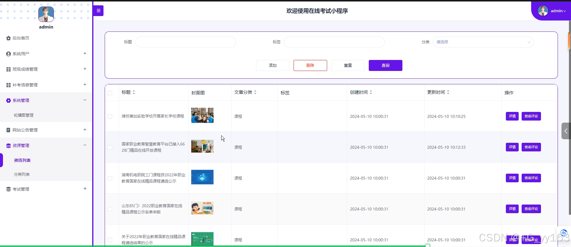This screenshot has width=571, height=247.
Task: Click the user icon beside 系统用户
Action: pos(8,54)
